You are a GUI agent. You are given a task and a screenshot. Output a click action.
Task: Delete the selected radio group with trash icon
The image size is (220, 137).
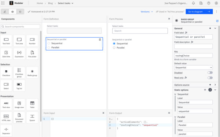pyautogui.click(x=100, y=40)
